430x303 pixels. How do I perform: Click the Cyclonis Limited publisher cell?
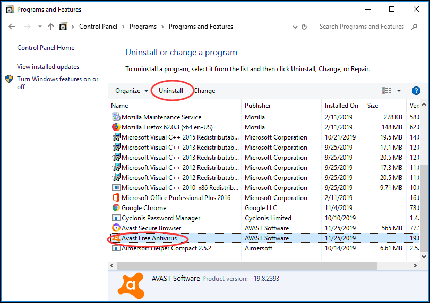point(268,218)
